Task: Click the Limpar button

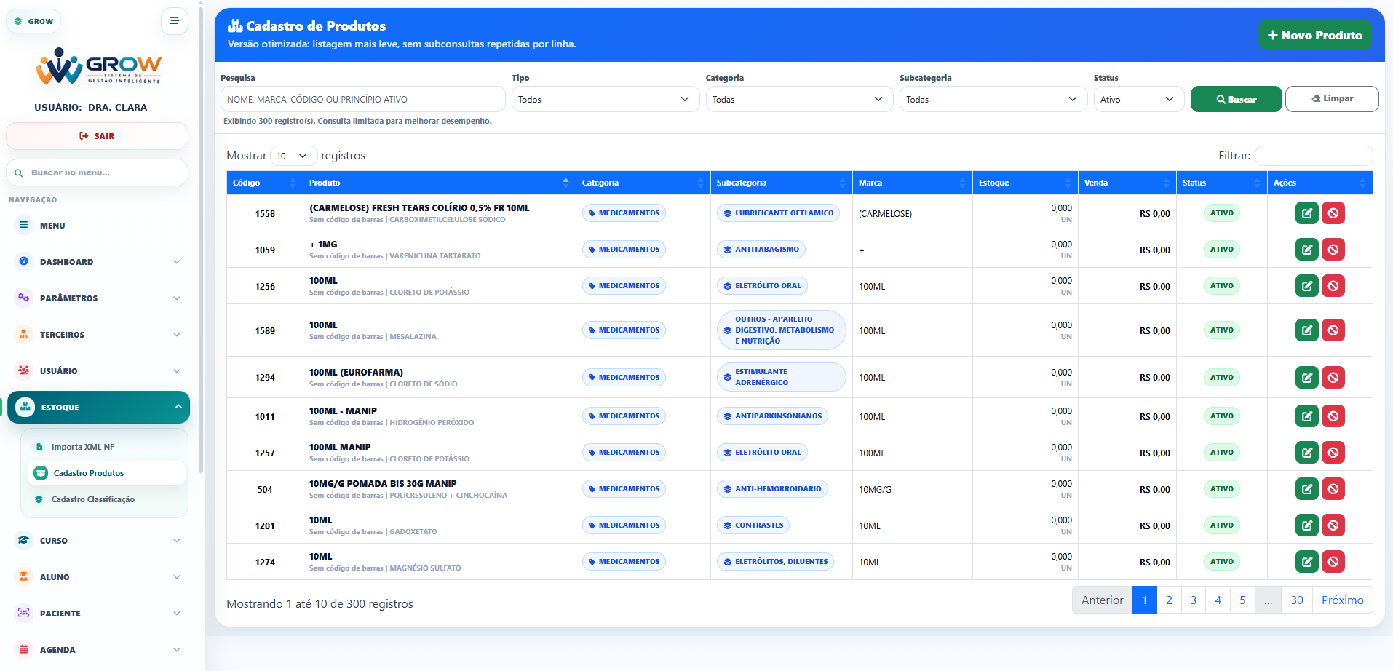Action: click(1332, 99)
